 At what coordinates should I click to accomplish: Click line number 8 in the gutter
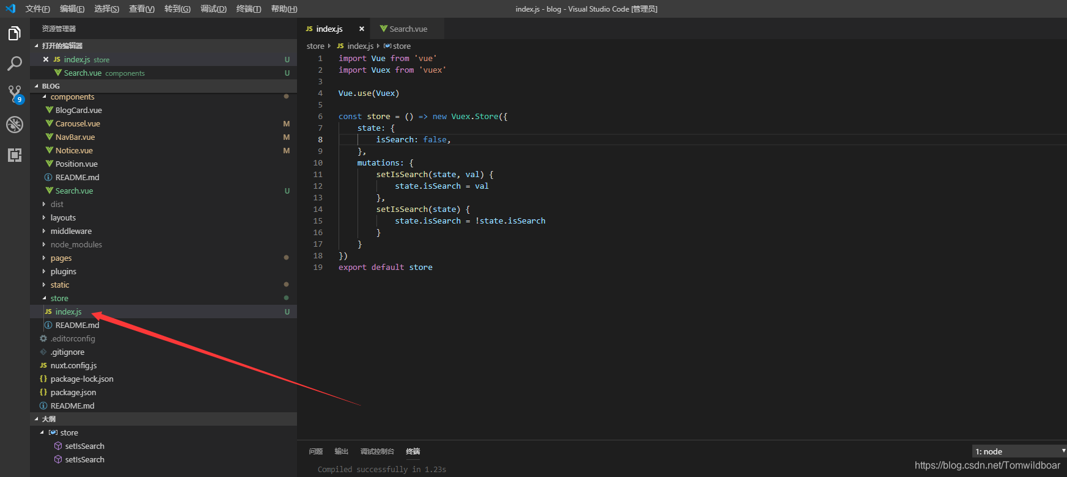320,140
